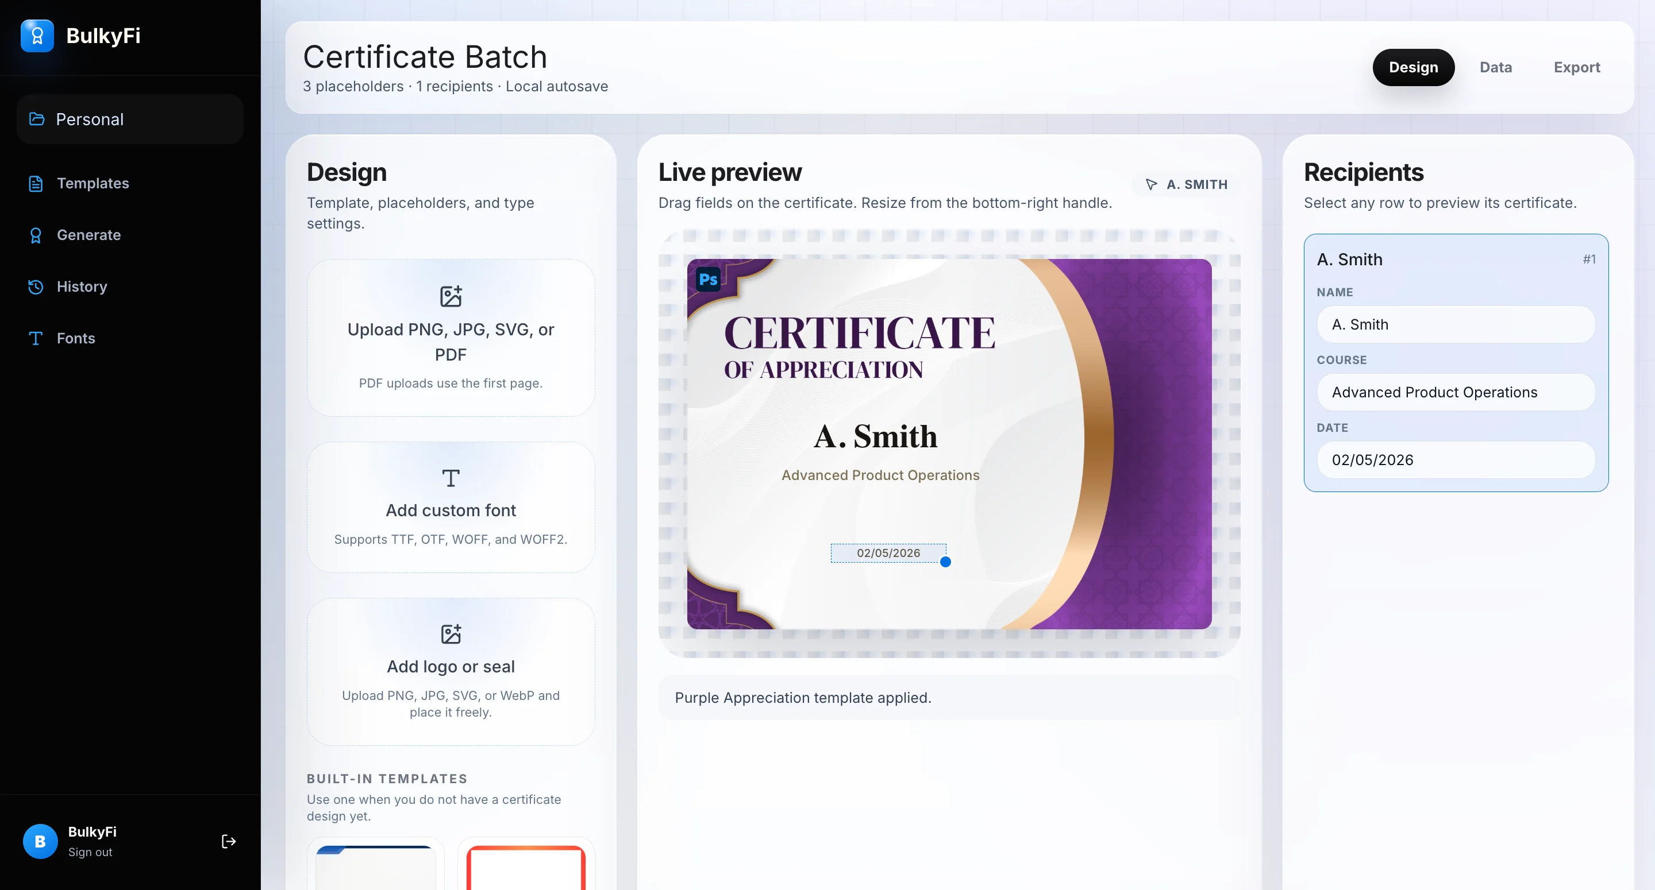
Task: Click the CERTIFICATE heading on the preview
Action: pos(859,333)
